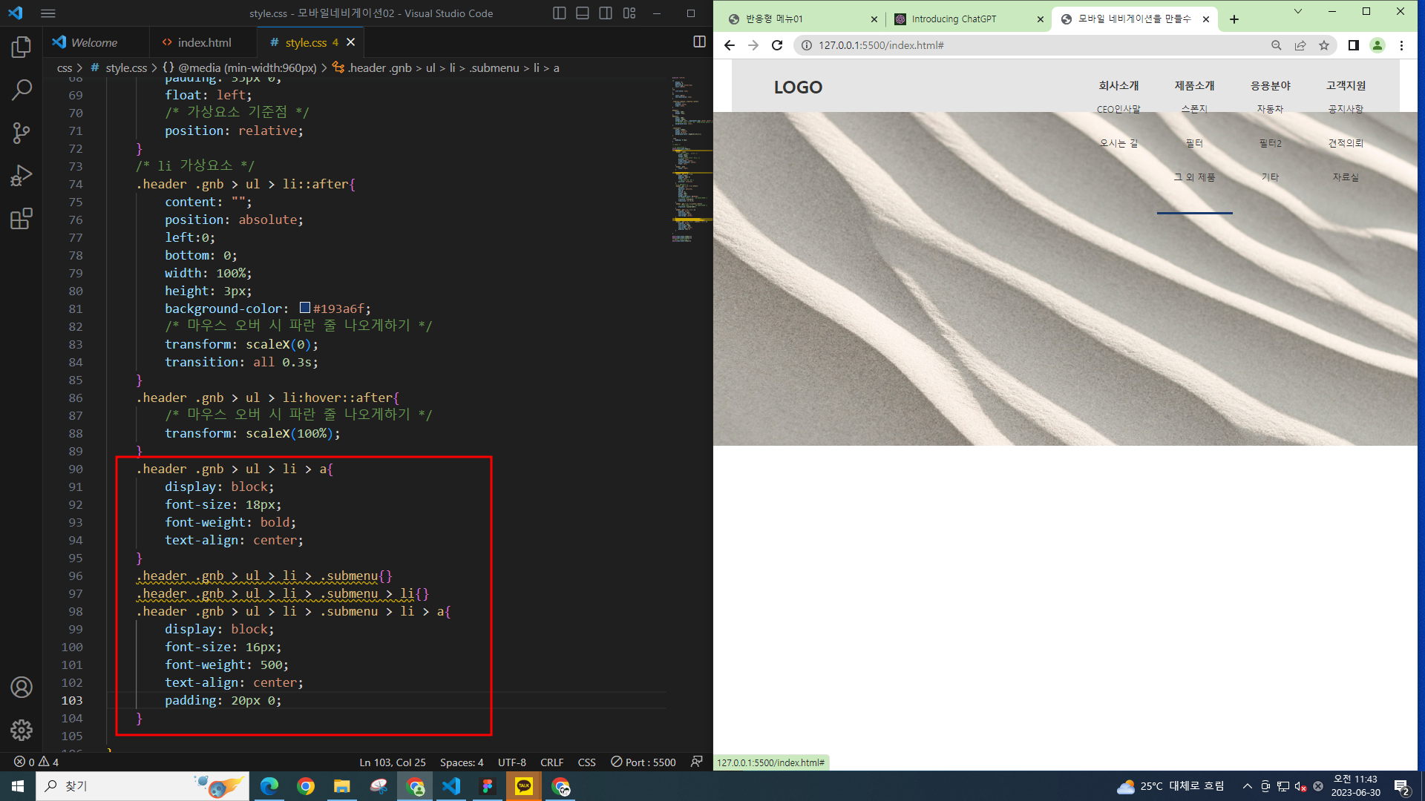Toggle the secondary side bar layout icon
Image resolution: width=1425 pixels, height=801 pixels.
click(606, 13)
